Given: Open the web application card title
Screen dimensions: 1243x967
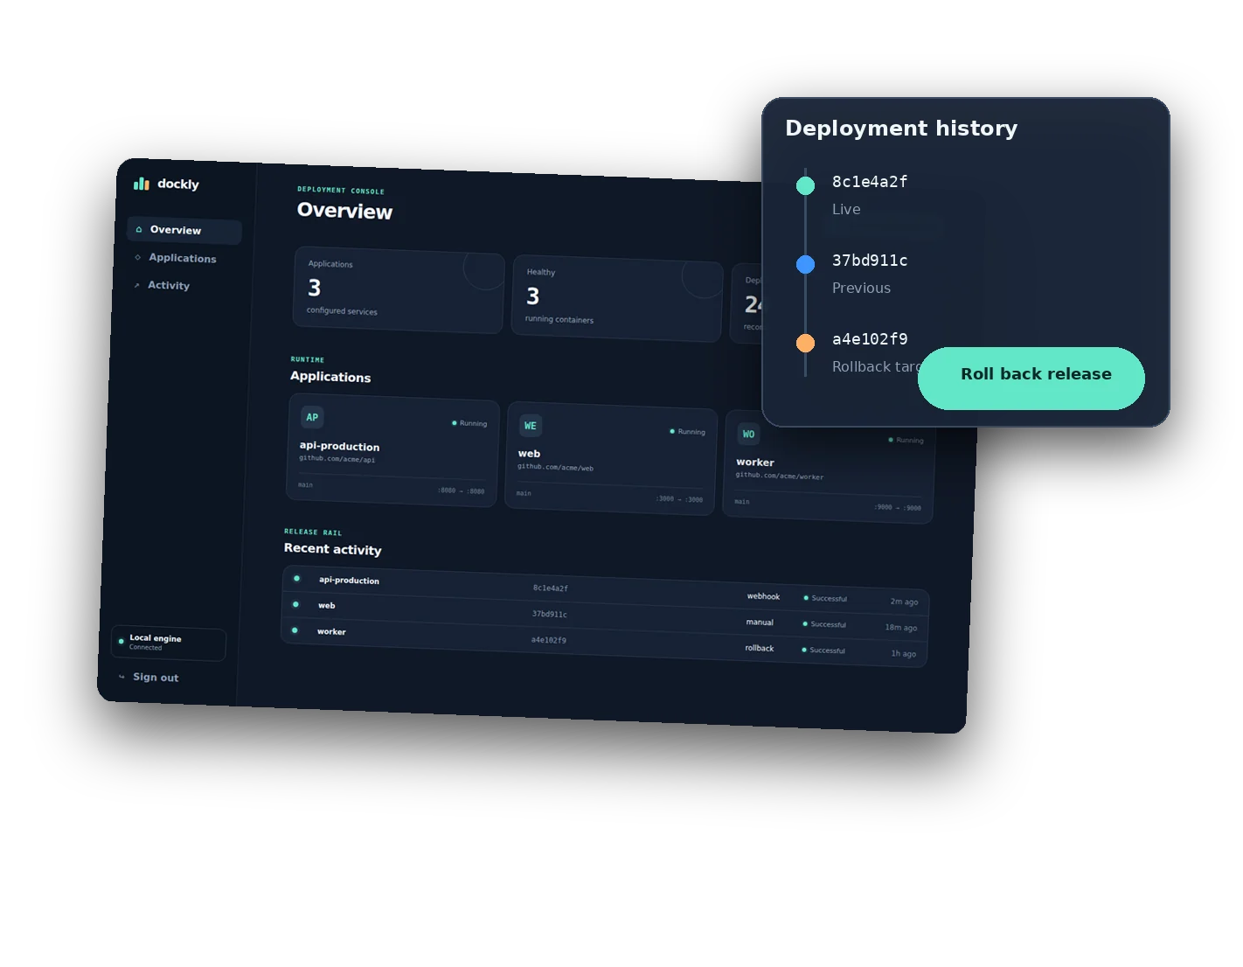Looking at the screenshot, I should (x=529, y=454).
